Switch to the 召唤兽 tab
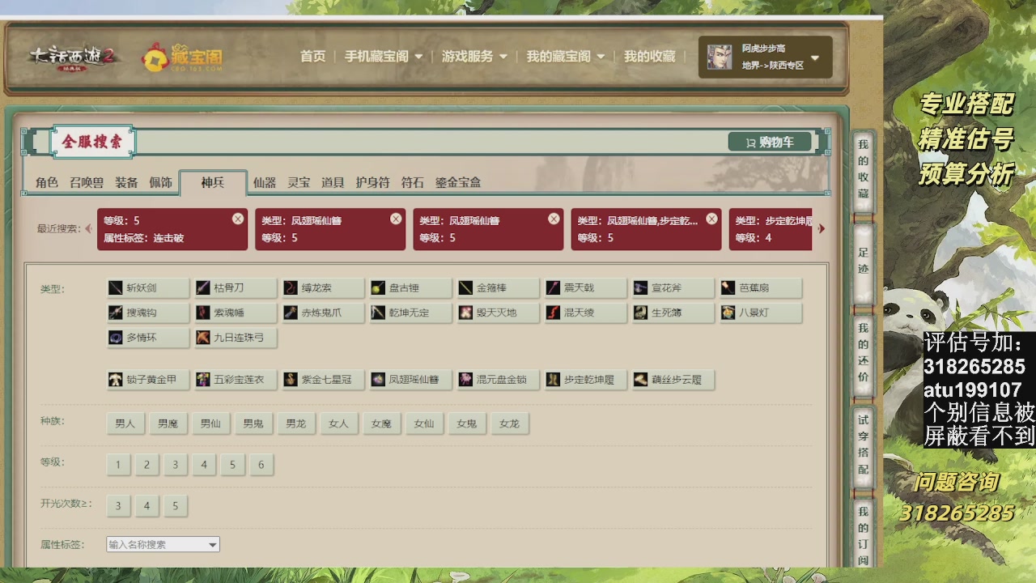 tap(87, 183)
